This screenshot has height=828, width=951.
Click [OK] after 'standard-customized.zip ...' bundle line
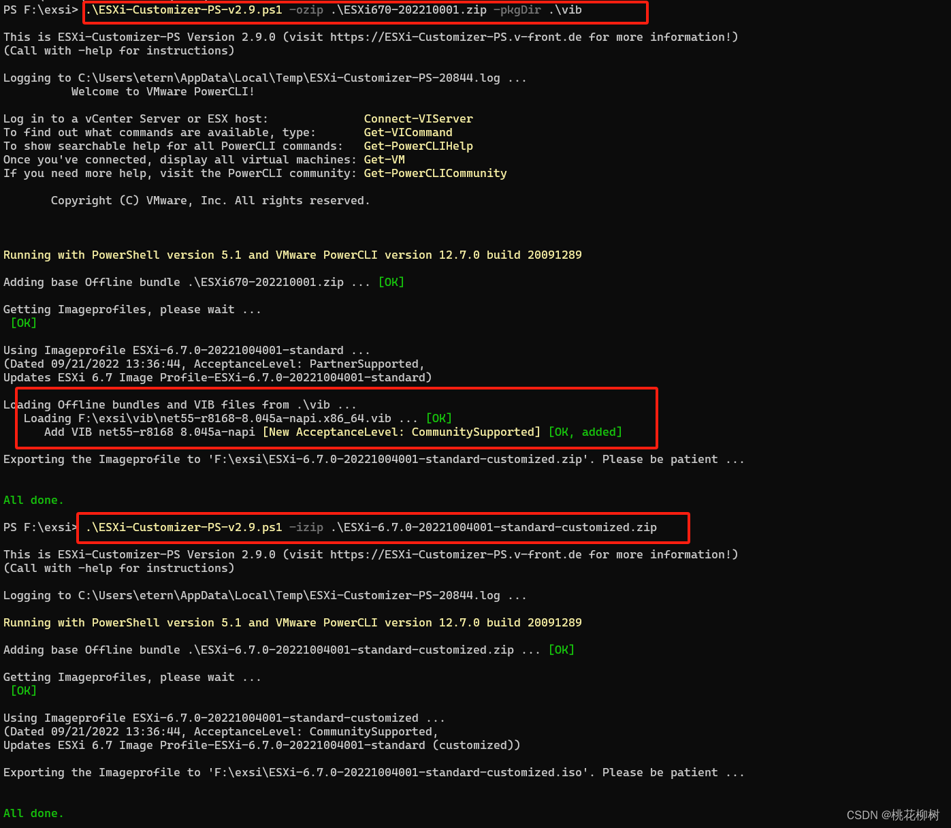coord(561,650)
